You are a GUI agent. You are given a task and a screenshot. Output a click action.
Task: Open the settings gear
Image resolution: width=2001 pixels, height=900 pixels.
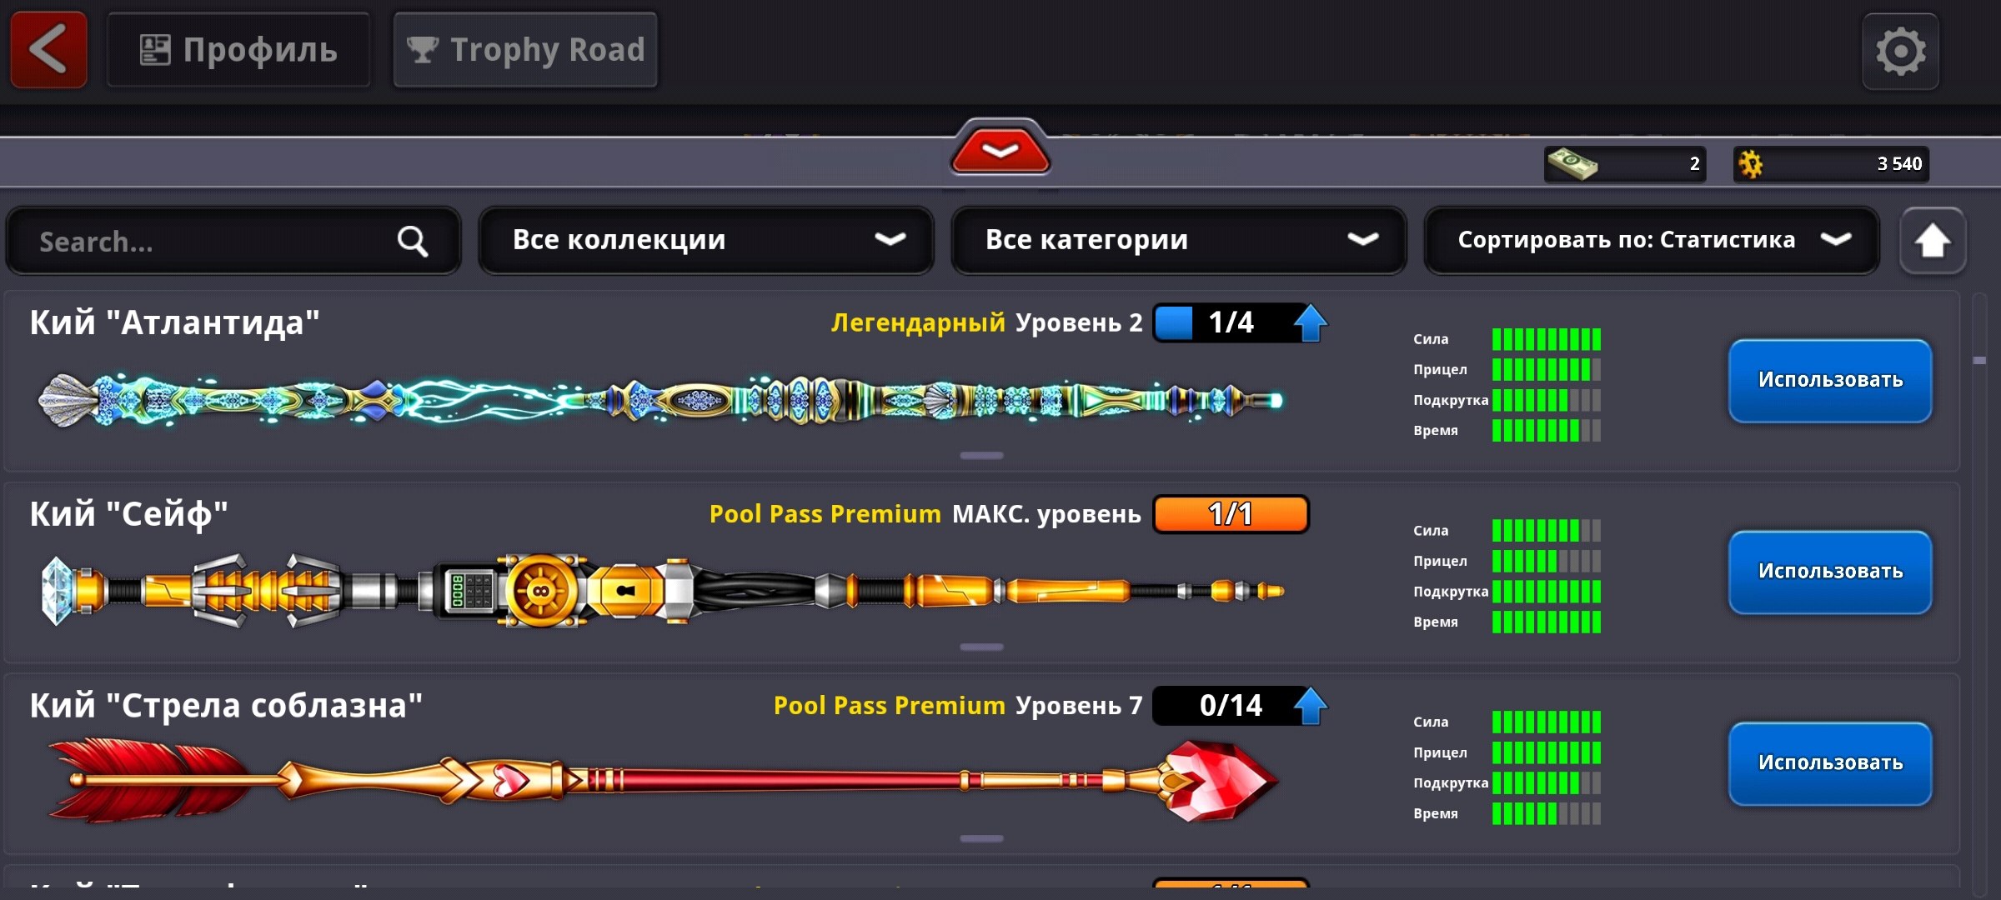pyautogui.click(x=1900, y=52)
